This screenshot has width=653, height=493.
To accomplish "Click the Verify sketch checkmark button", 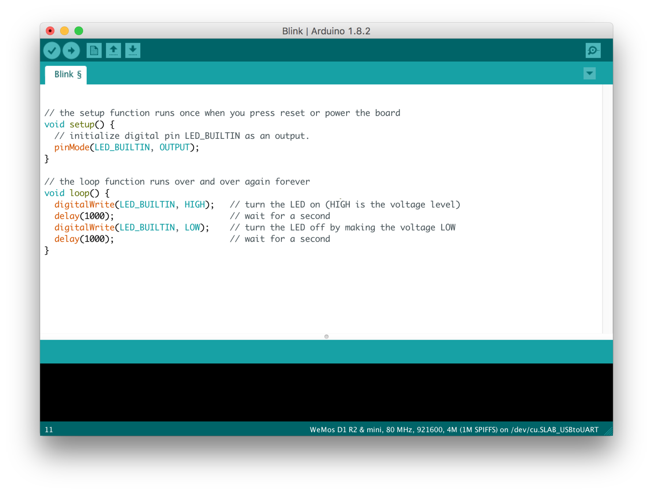I will [x=52, y=50].
